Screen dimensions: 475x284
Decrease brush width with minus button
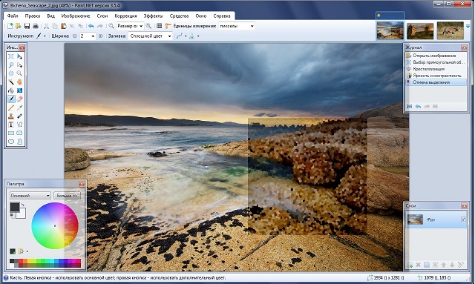75,36
